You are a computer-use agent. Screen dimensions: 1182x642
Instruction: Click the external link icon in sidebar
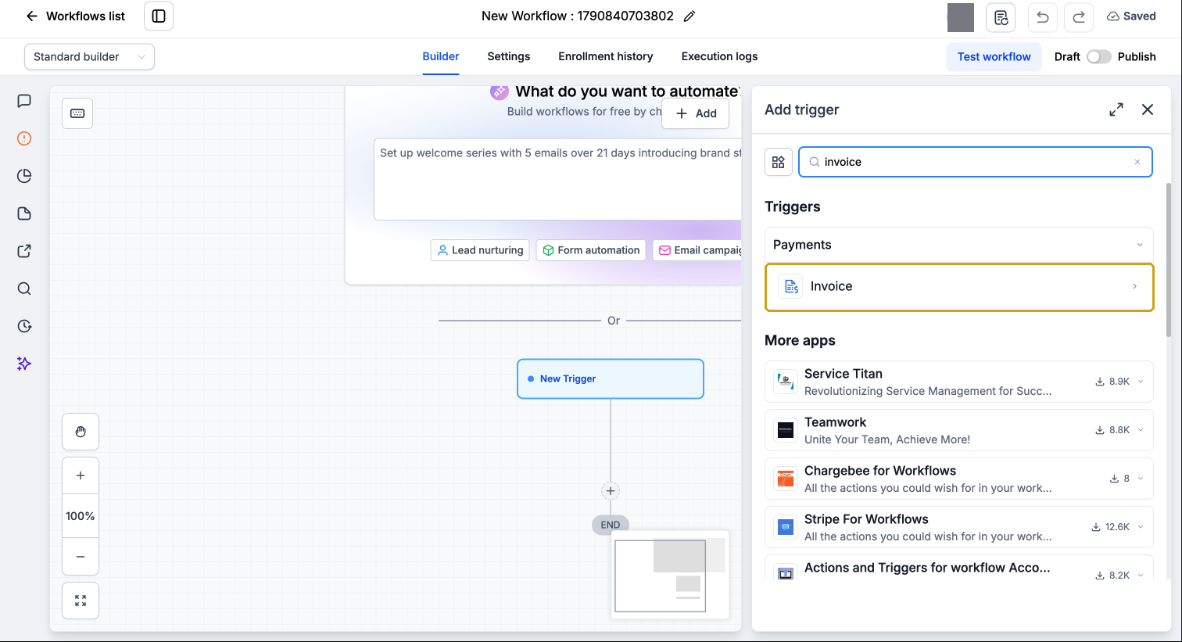pyautogui.click(x=24, y=251)
